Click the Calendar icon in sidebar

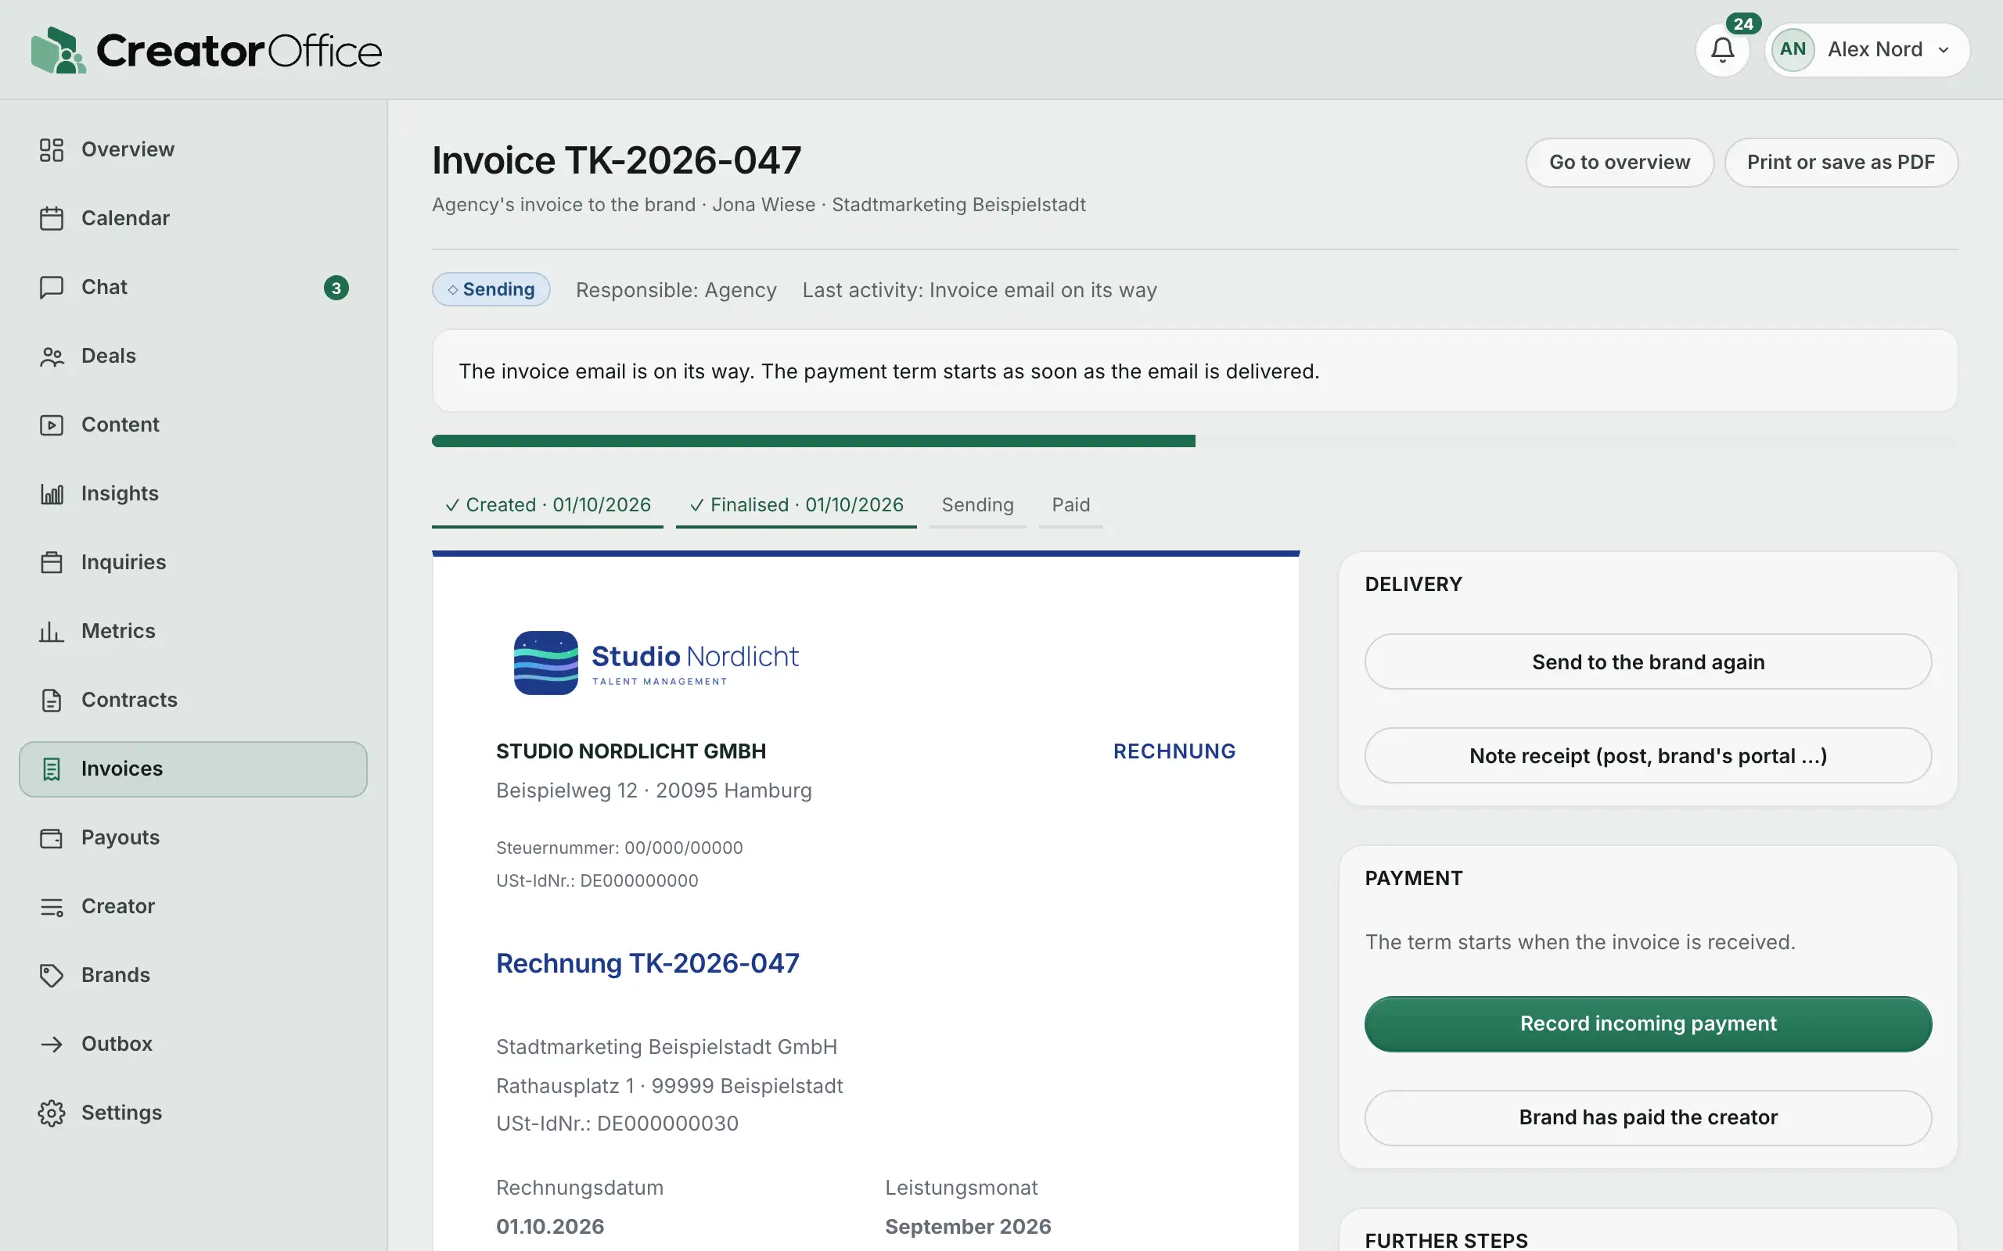52,218
